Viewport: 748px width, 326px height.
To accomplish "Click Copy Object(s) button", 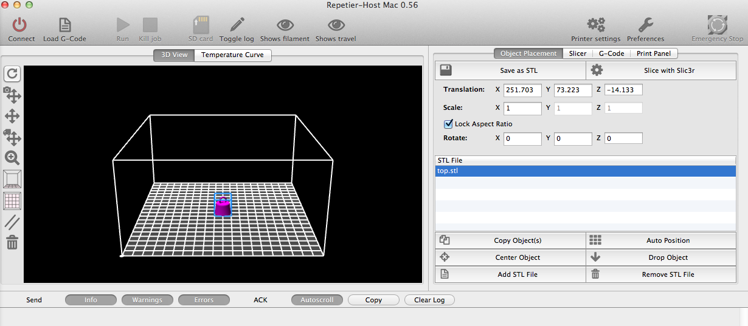I will [x=510, y=240].
